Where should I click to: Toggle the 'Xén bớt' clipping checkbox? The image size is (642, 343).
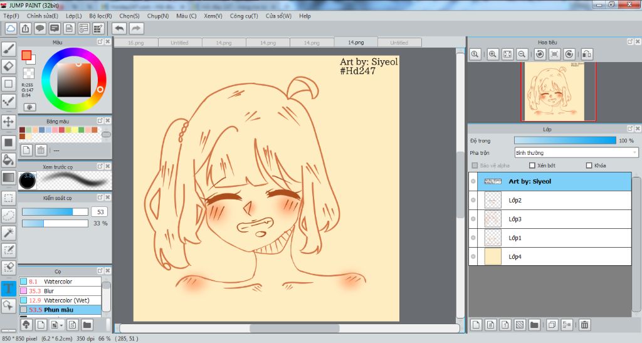pyautogui.click(x=532, y=166)
